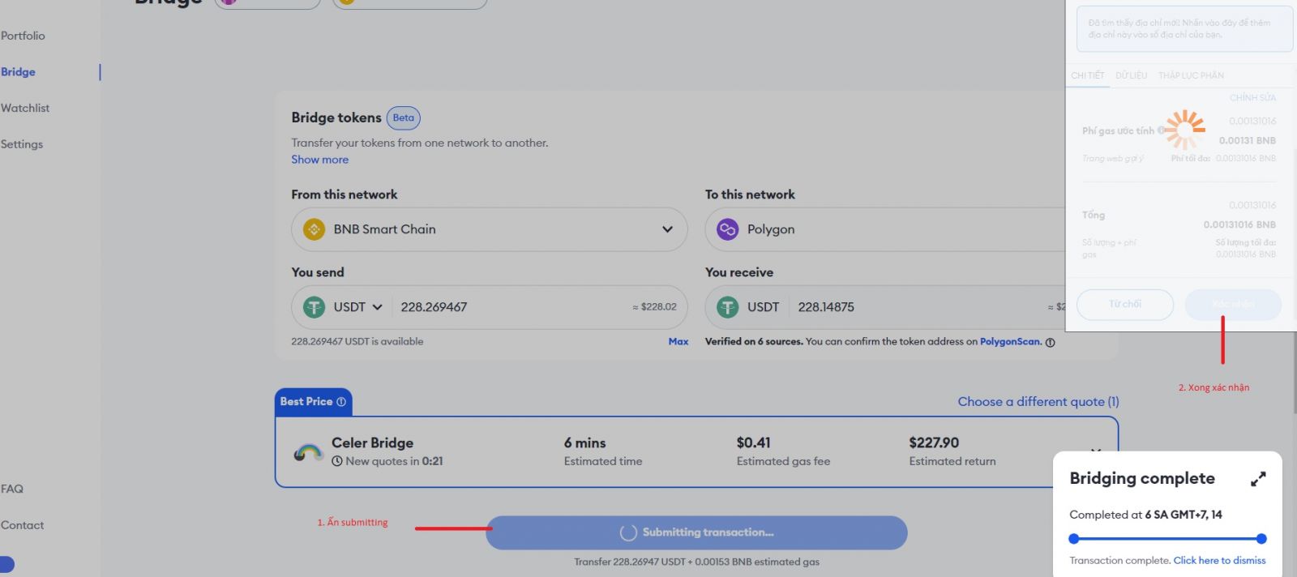This screenshot has width=1297, height=577.
Task: Click the clock icon by New quotes
Action: click(x=337, y=461)
